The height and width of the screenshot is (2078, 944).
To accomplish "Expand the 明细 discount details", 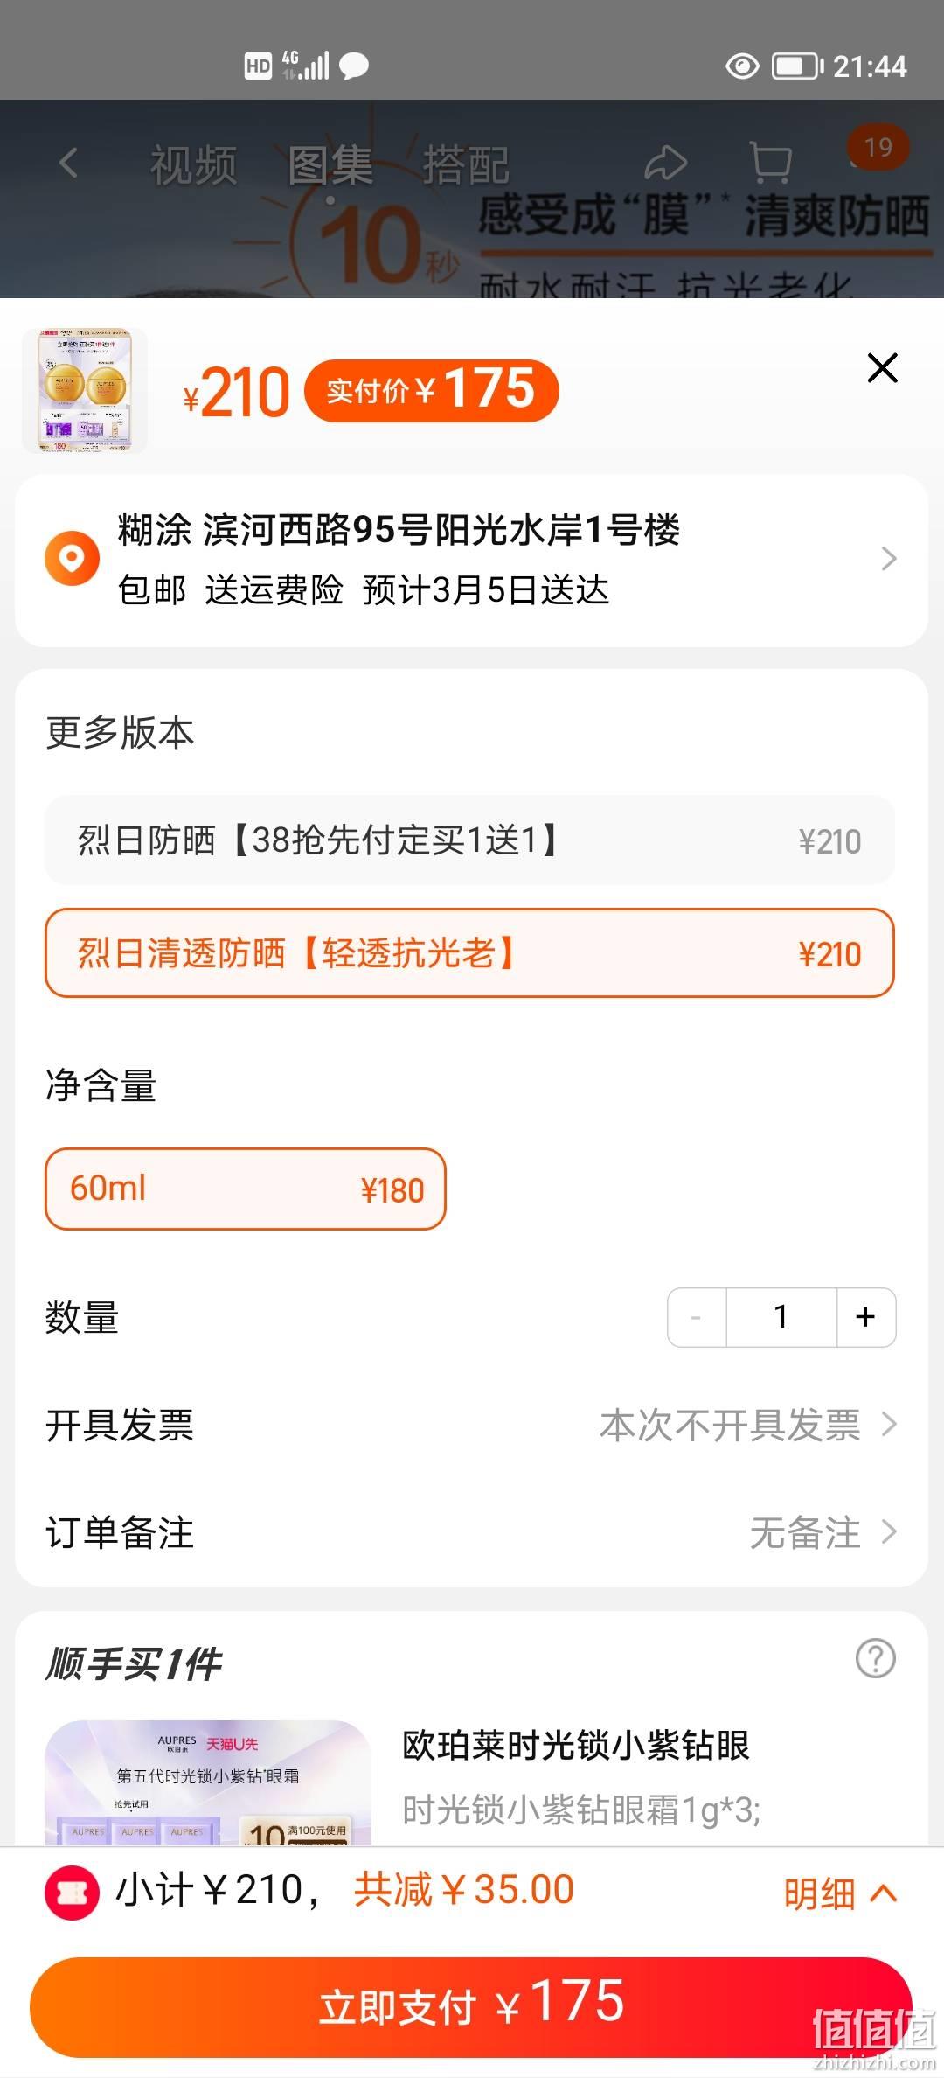I will [x=840, y=1893].
